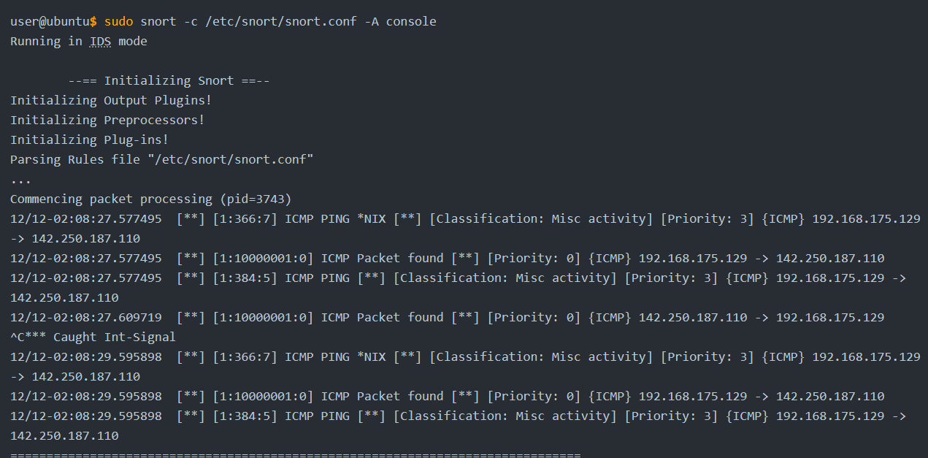
Task: Click the "Initializing Snort" header line
Action: pyautogui.click(x=169, y=80)
